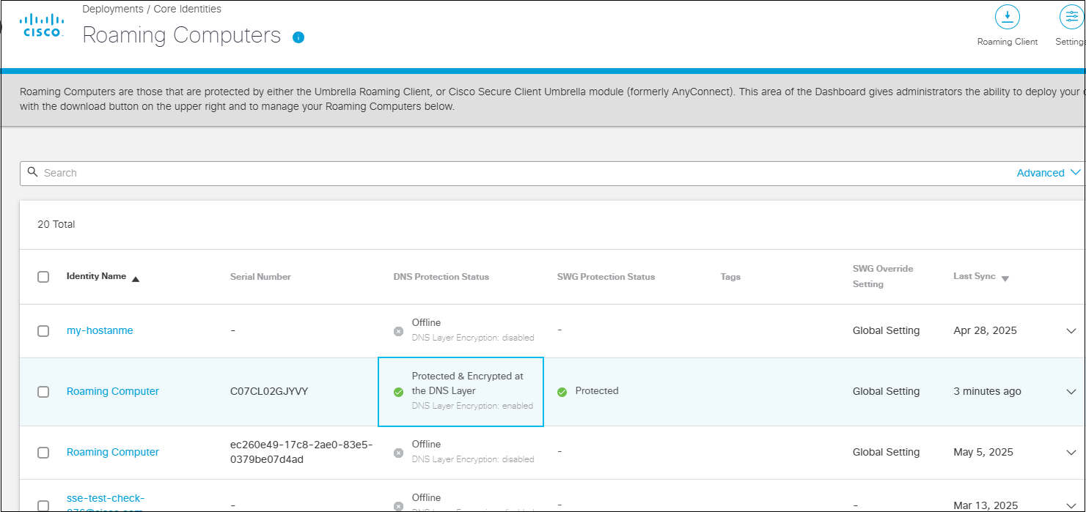The image size is (1086, 512).
Task: Click the Apr 28, 2025 sync date
Action: click(x=985, y=330)
